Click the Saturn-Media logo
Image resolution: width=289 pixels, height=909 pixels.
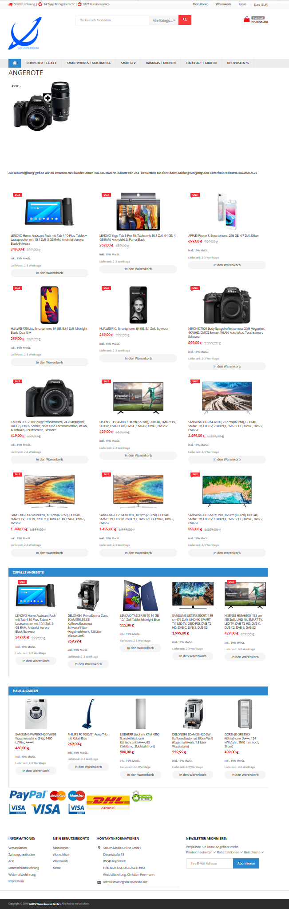click(25, 33)
